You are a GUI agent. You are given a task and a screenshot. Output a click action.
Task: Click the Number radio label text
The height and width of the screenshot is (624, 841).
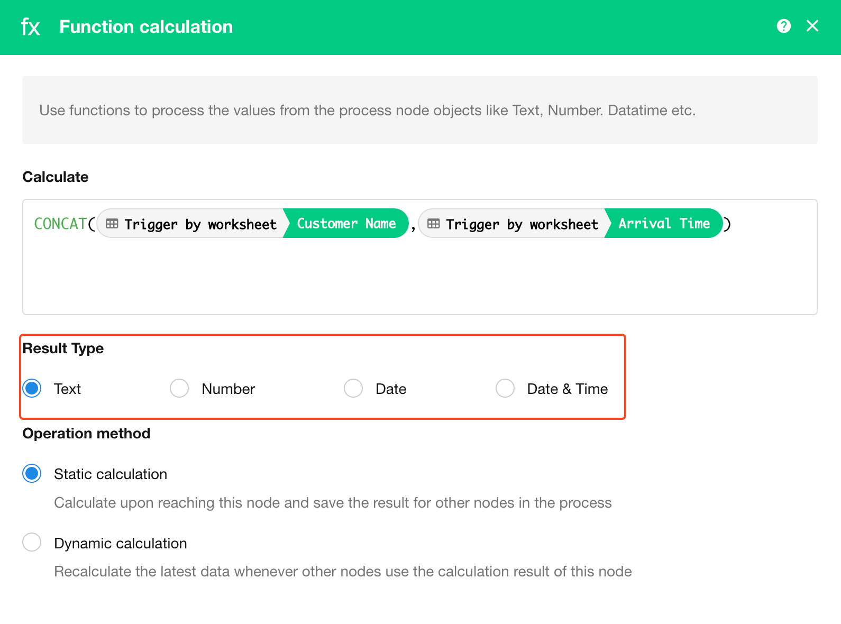228,389
